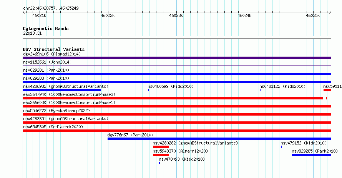Image resolution: width=342 pixels, height=178 pixels.
Task: Click the 46024k ruler tick label
Action: (244, 15)
